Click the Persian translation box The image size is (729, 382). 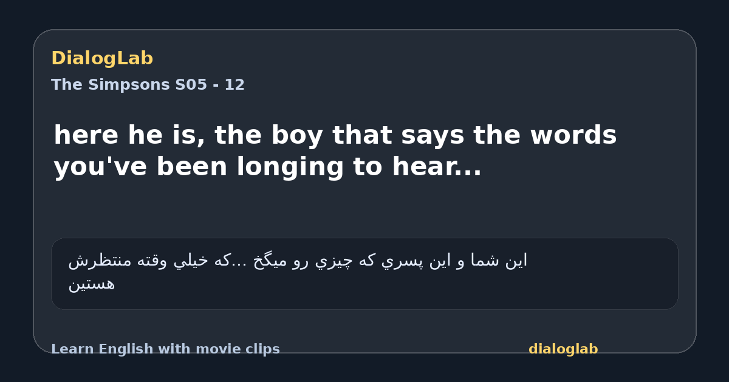[x=364, y=273]
